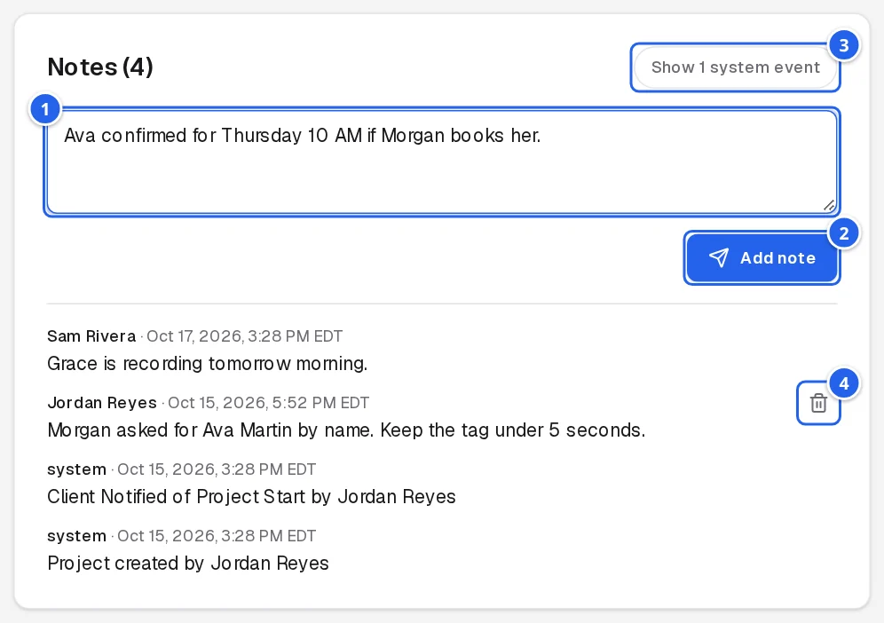The height and width of the screenshot is (623, 884).
Task: Select author name "Jordan Reyes" above Morgan note
Action: coord(102,403)
